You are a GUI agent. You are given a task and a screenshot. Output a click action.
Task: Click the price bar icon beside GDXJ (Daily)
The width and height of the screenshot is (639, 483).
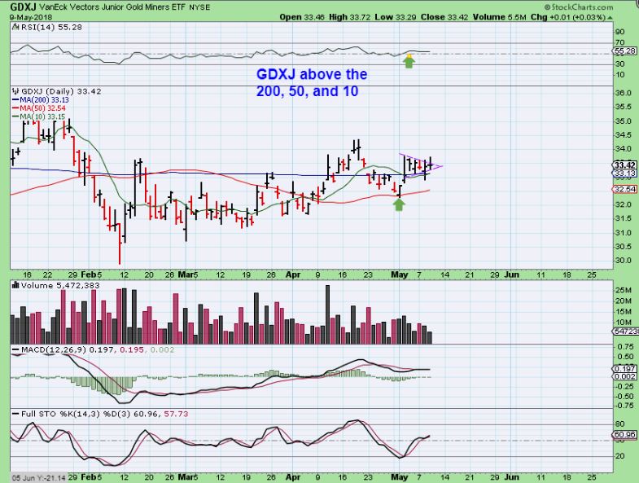[x=16, y=91]
